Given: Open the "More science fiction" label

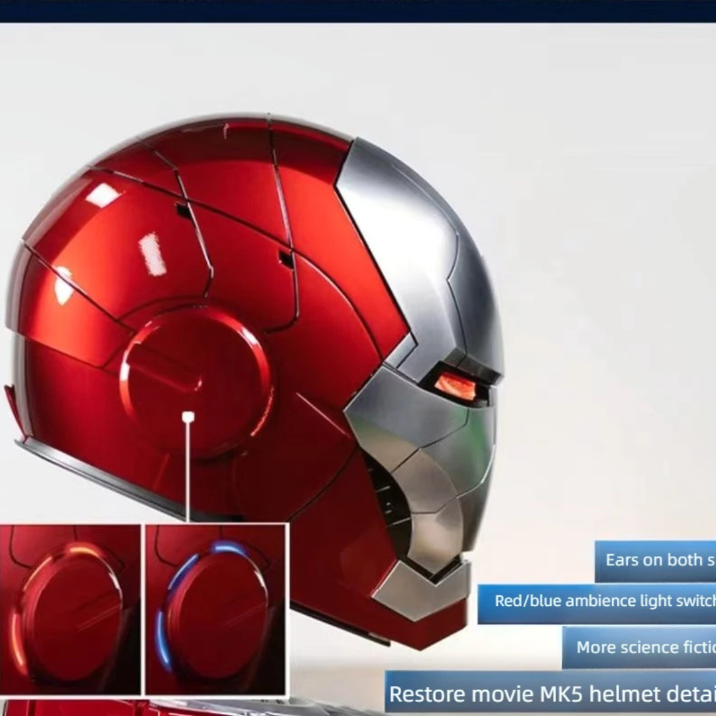Looking at the screenshot, I should (639, 647).
